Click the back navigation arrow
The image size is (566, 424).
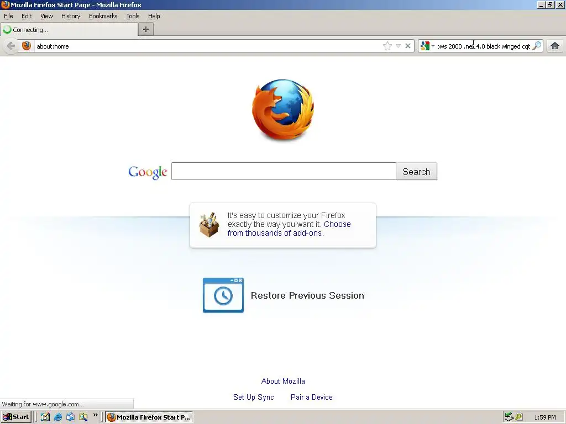tap(11, 46)
